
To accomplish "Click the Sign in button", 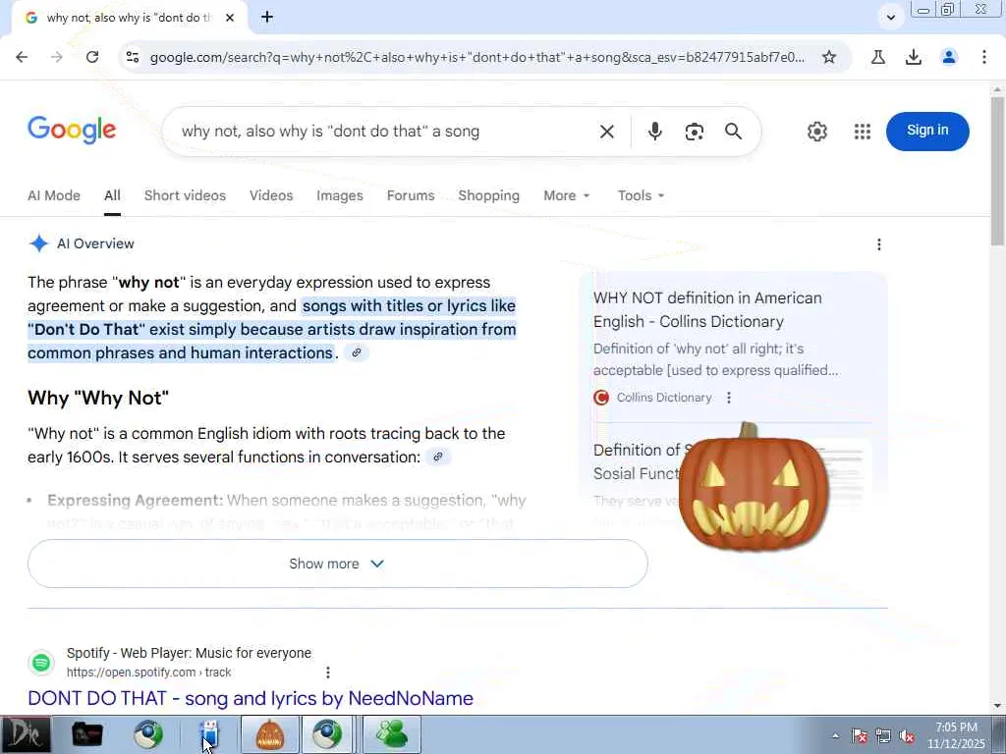I will 927,131.
